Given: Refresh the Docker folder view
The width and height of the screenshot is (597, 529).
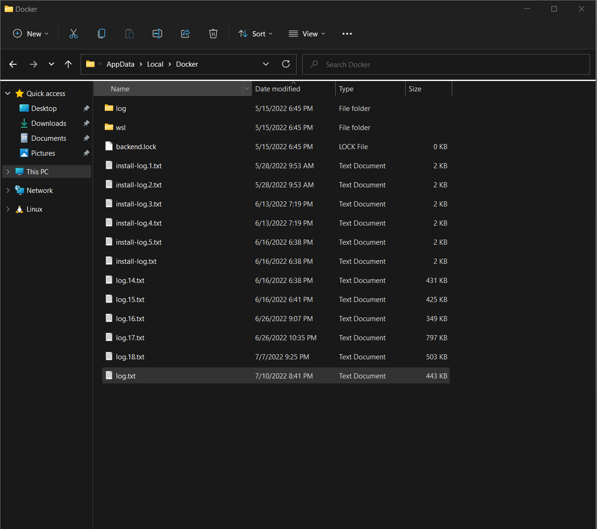Looking at the screenshot, I should tap(285, 64).
